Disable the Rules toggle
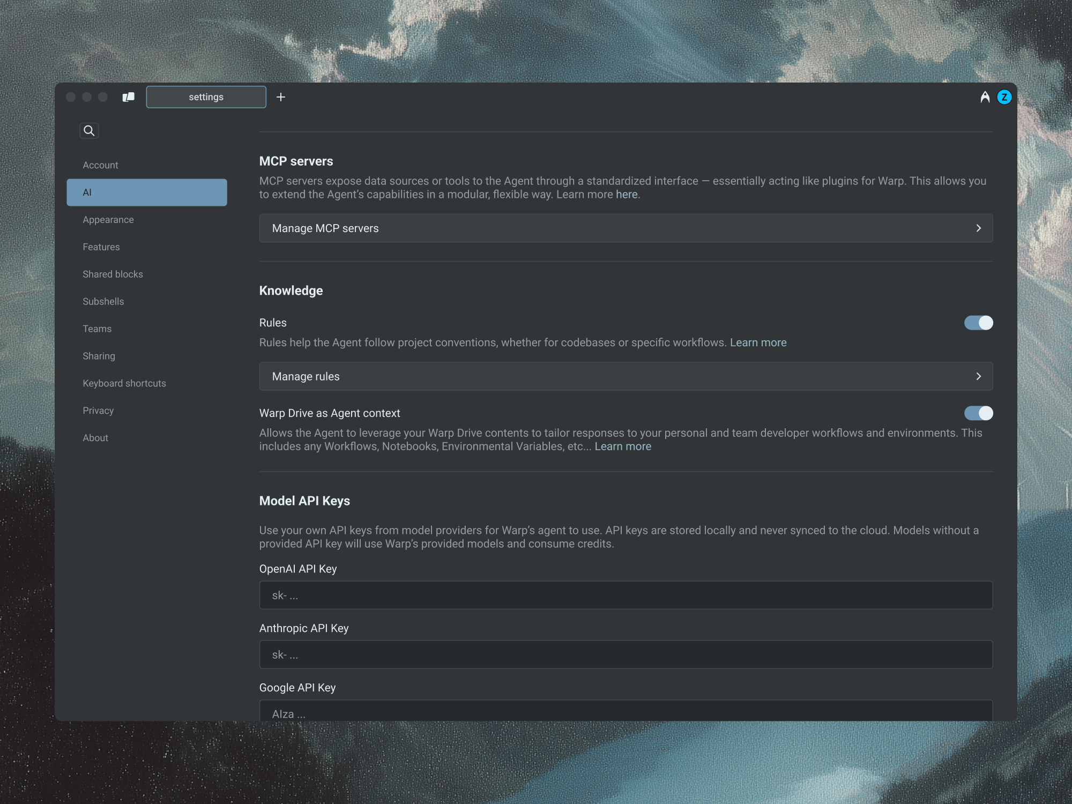The height and width of the screenshot is (804, 1072). (x=978, y=323)
